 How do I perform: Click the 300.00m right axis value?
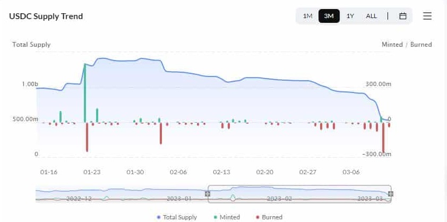[378, 84]
